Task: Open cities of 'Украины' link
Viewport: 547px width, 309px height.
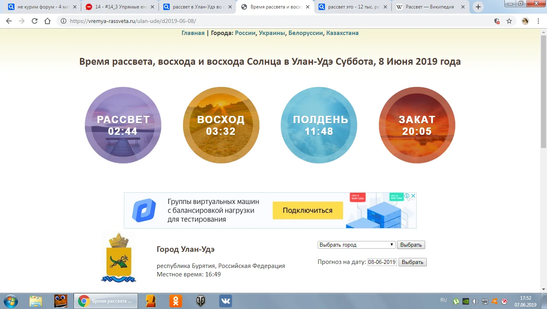Action: click(x=272, y=33)
